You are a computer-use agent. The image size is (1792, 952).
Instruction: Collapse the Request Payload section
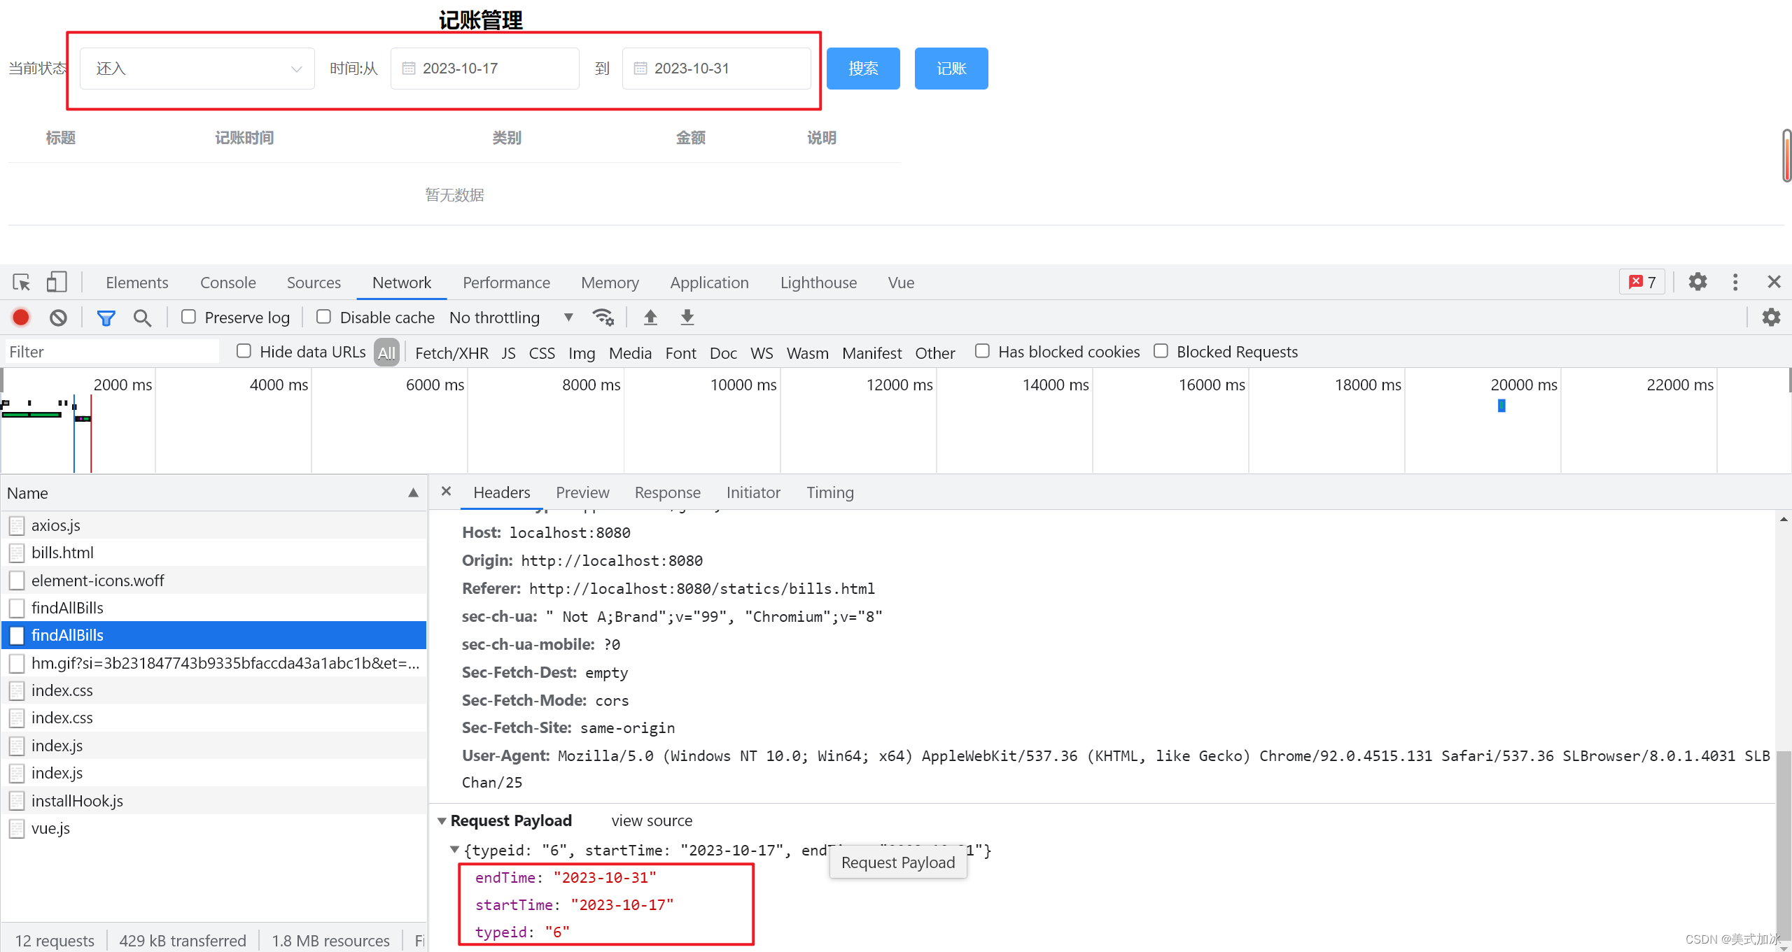[x=442, y=820]
